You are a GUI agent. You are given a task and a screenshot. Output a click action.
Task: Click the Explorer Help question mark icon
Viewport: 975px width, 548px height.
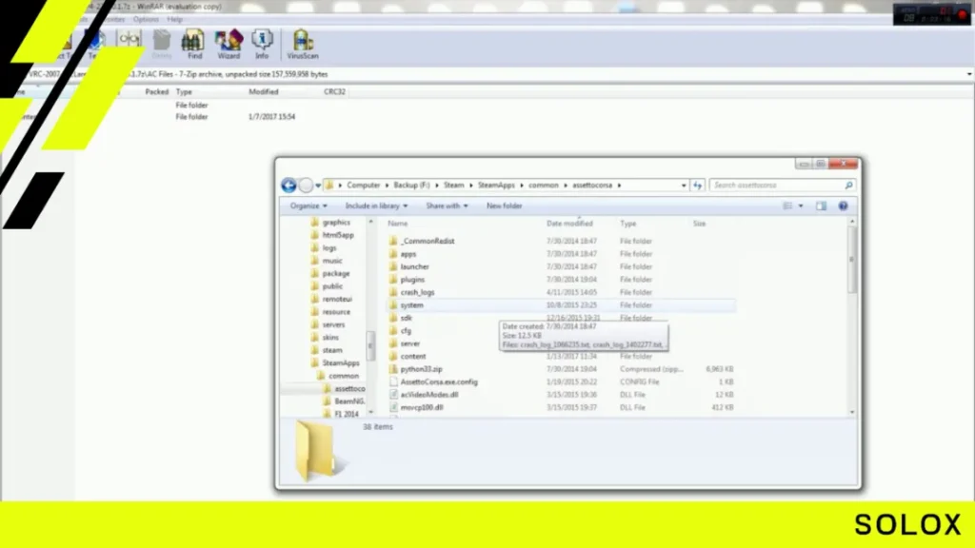844,205
